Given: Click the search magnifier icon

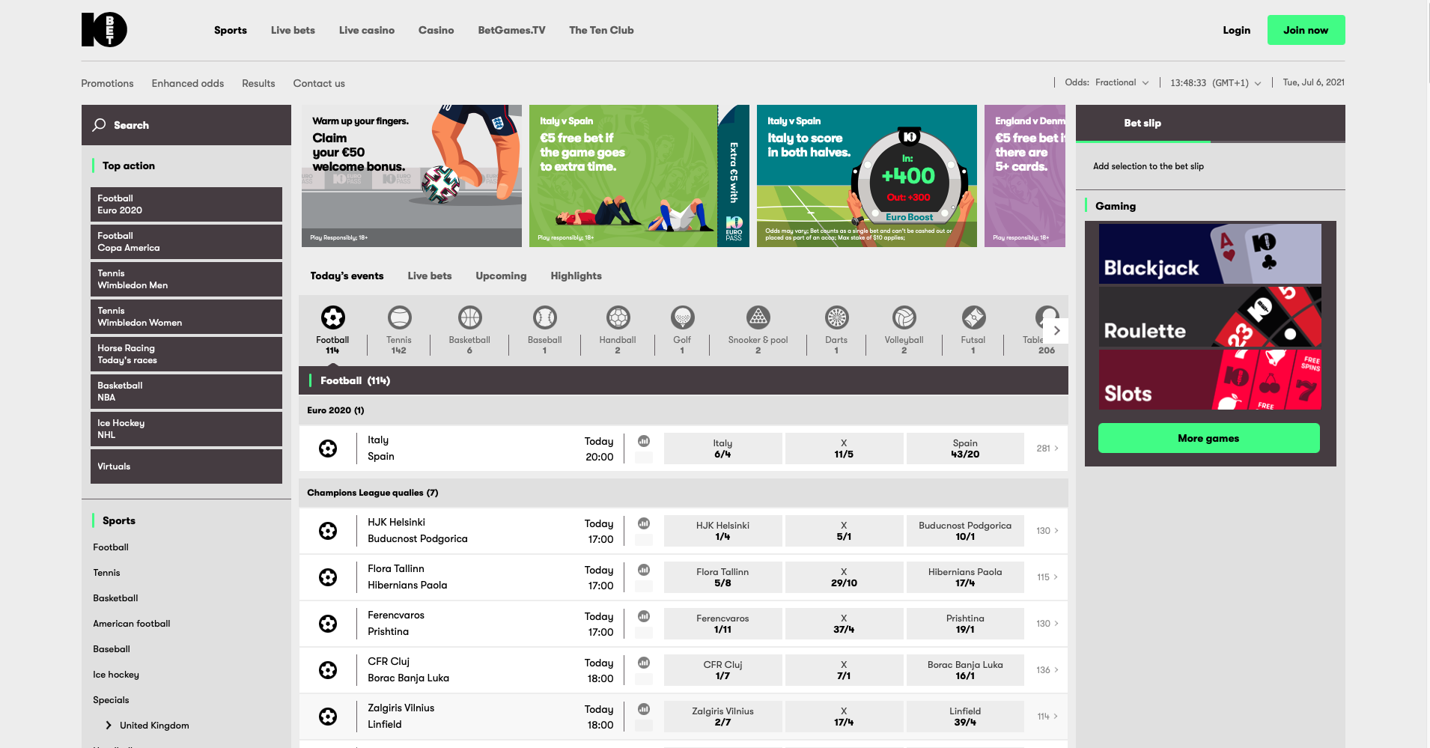Looking at the screenshot, I should point(99,125).
